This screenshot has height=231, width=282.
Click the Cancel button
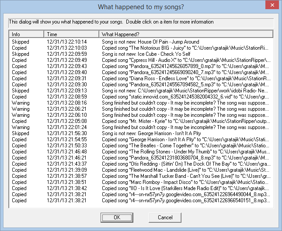pyautogui.click(x=165, y=217)
